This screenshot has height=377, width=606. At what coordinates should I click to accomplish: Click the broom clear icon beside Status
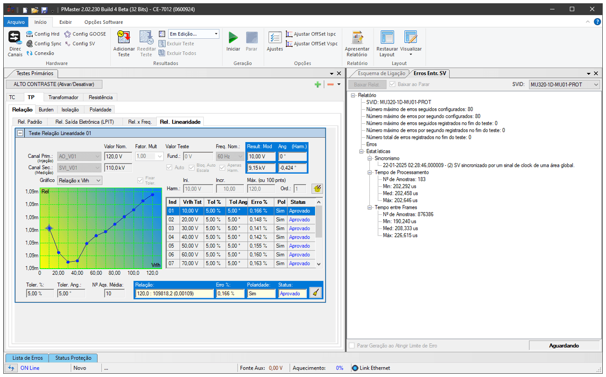[x=315, y=293]
